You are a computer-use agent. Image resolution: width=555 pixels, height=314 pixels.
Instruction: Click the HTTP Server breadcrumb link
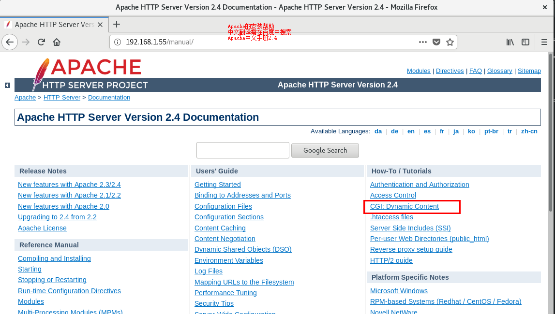point(62,97)
